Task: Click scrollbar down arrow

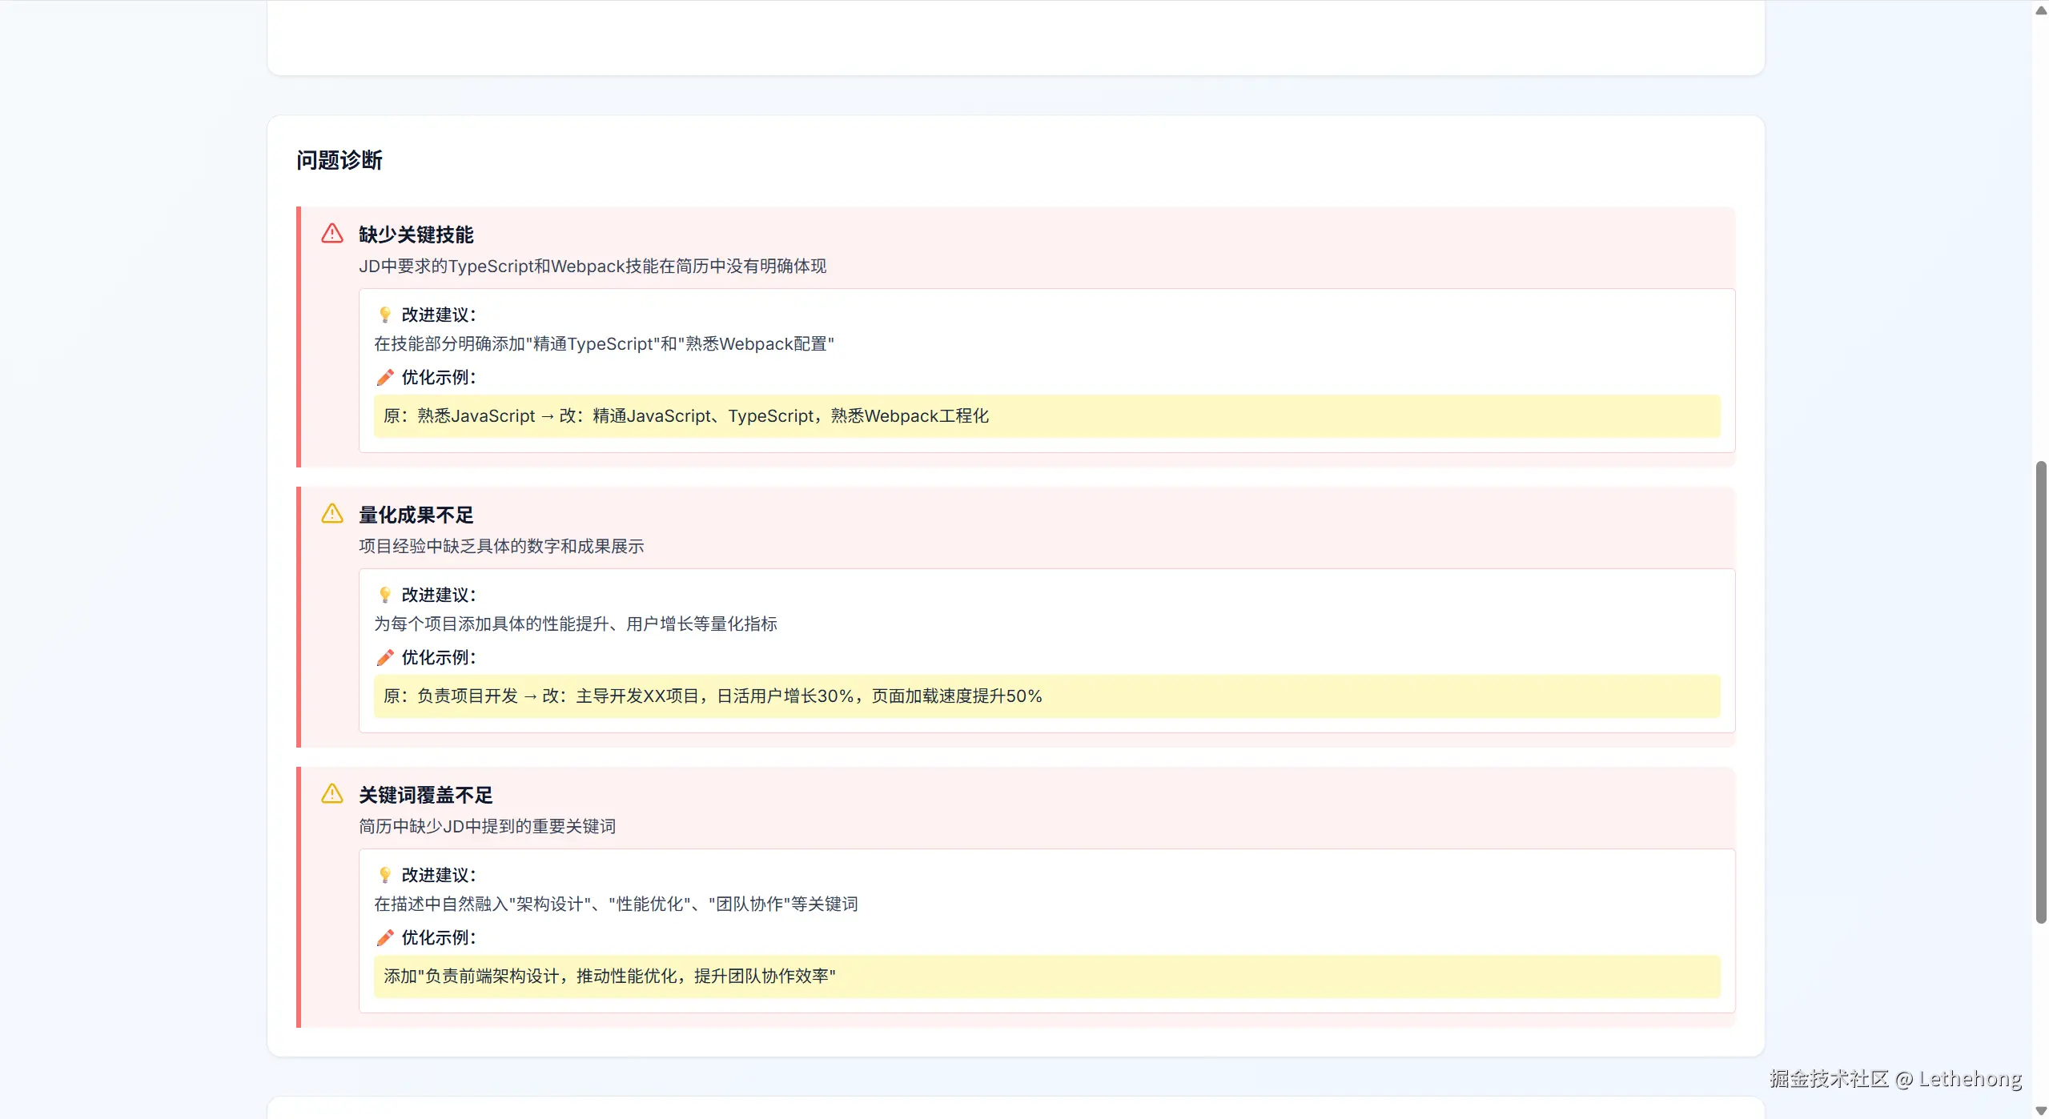Action: tap(2041, 1109)
